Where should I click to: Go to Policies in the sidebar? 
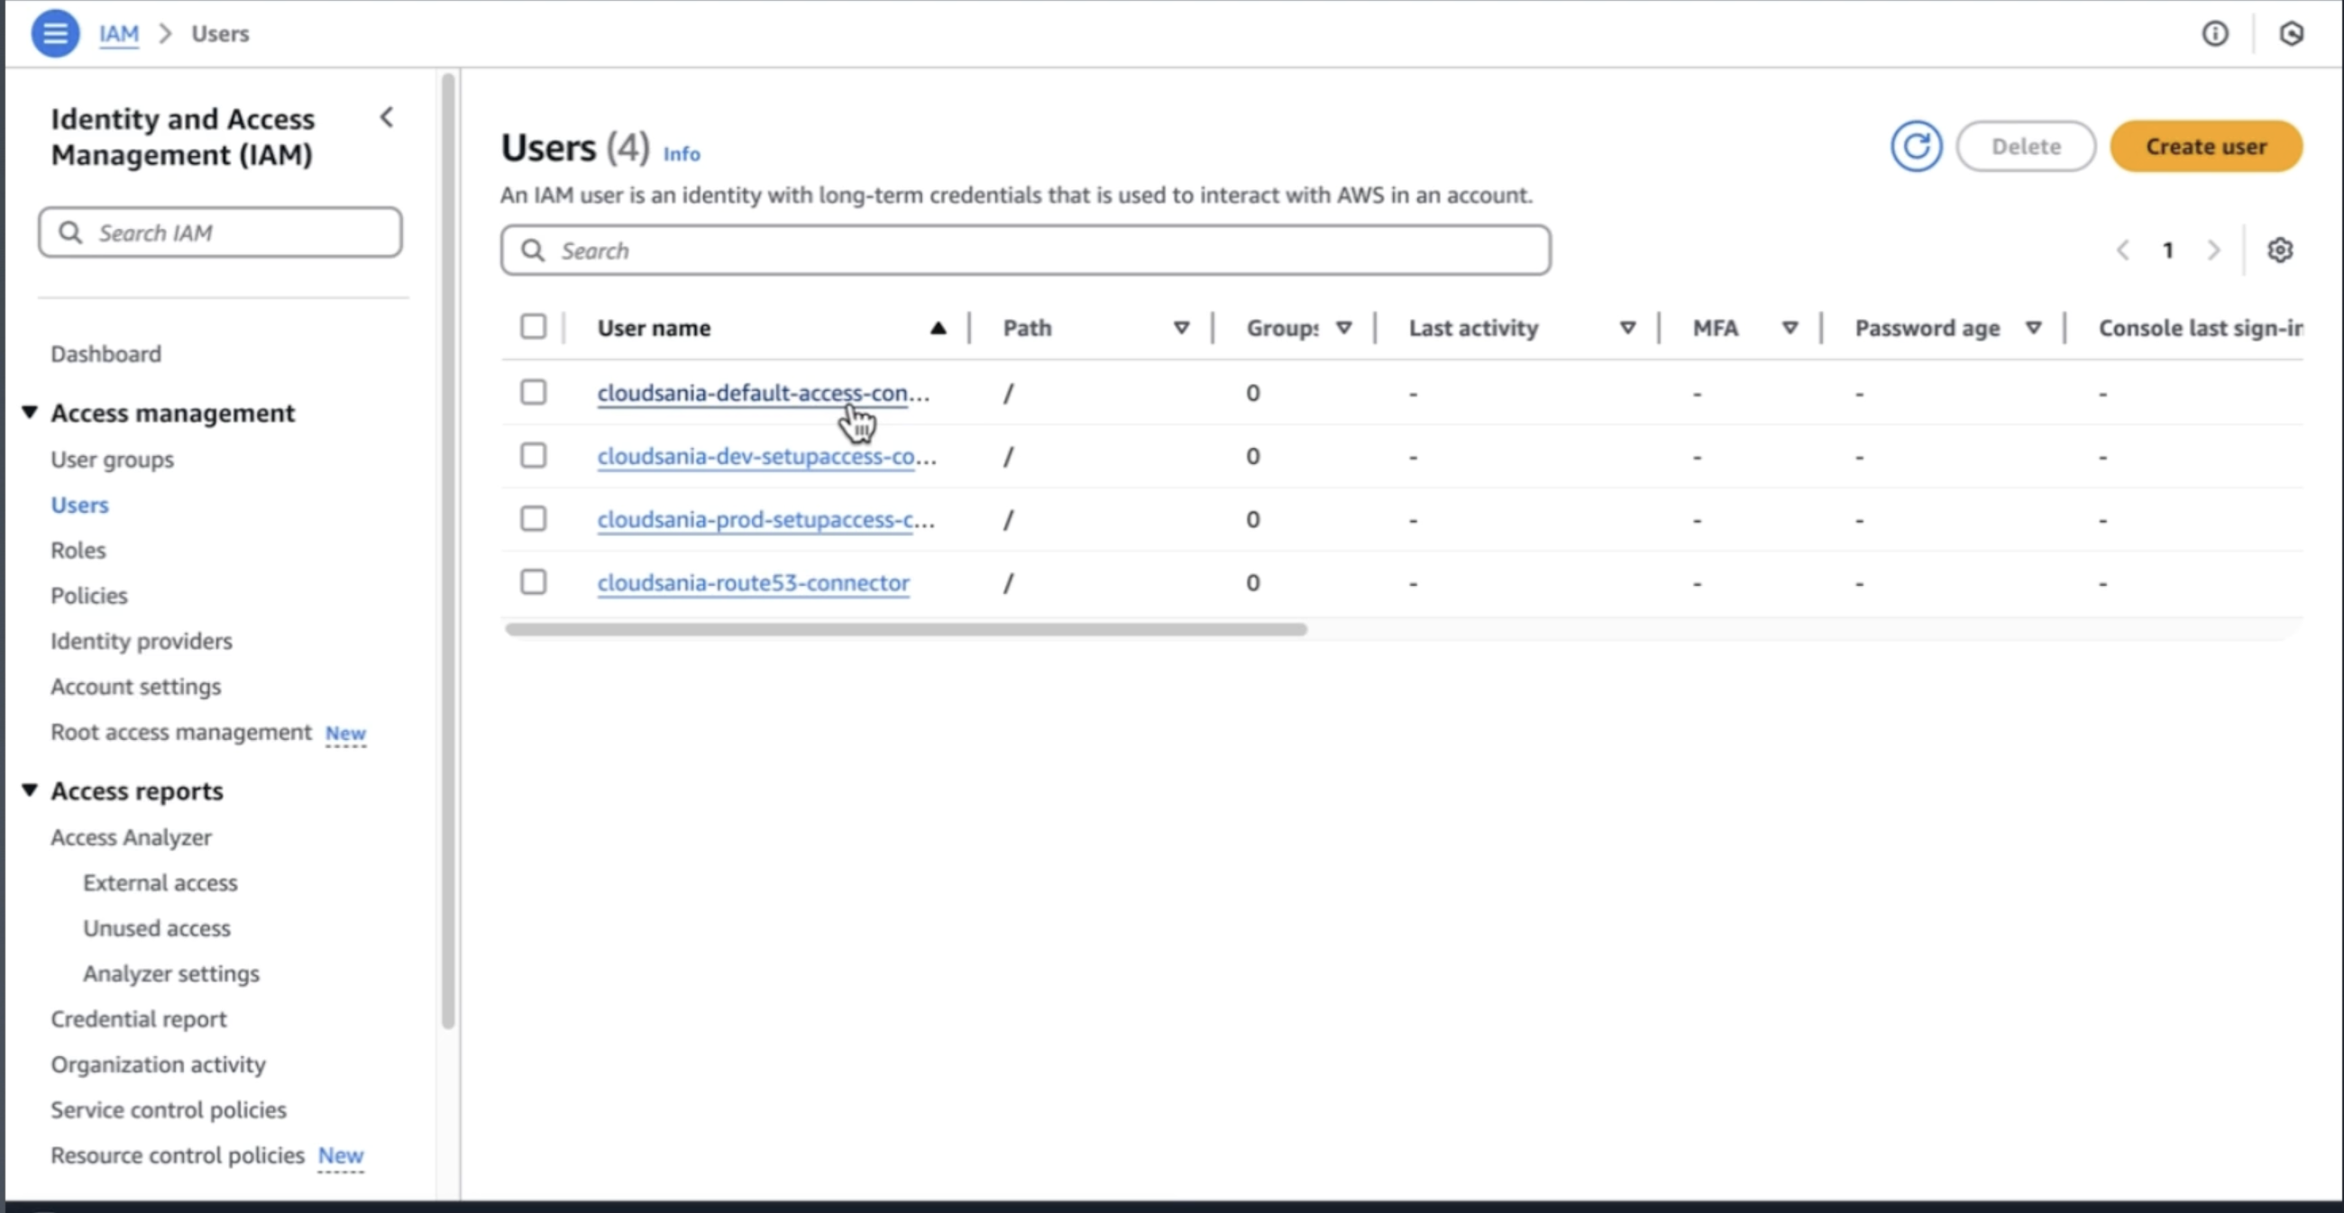pos(89,596)
